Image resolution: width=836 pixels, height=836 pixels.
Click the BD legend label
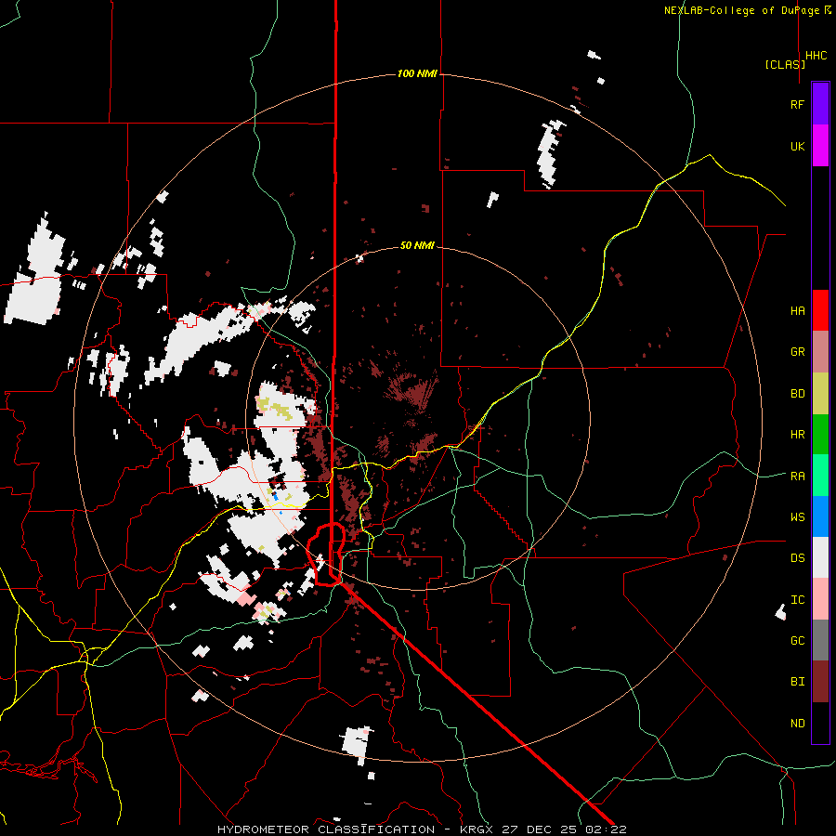[x=797, y=394]
